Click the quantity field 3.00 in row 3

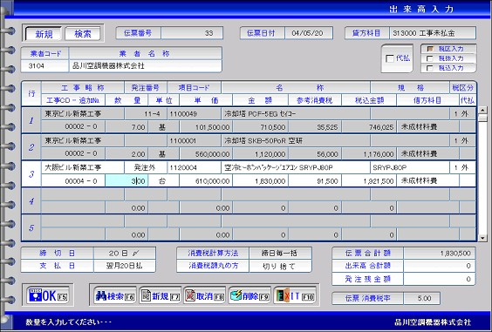(x=126, y=181)
